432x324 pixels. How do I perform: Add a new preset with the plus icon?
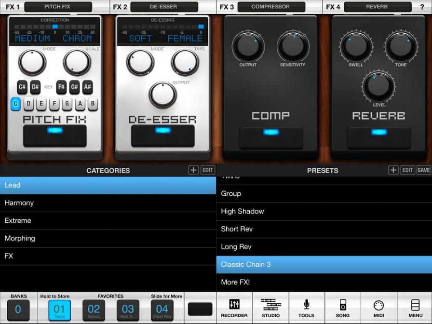[392, 170]
